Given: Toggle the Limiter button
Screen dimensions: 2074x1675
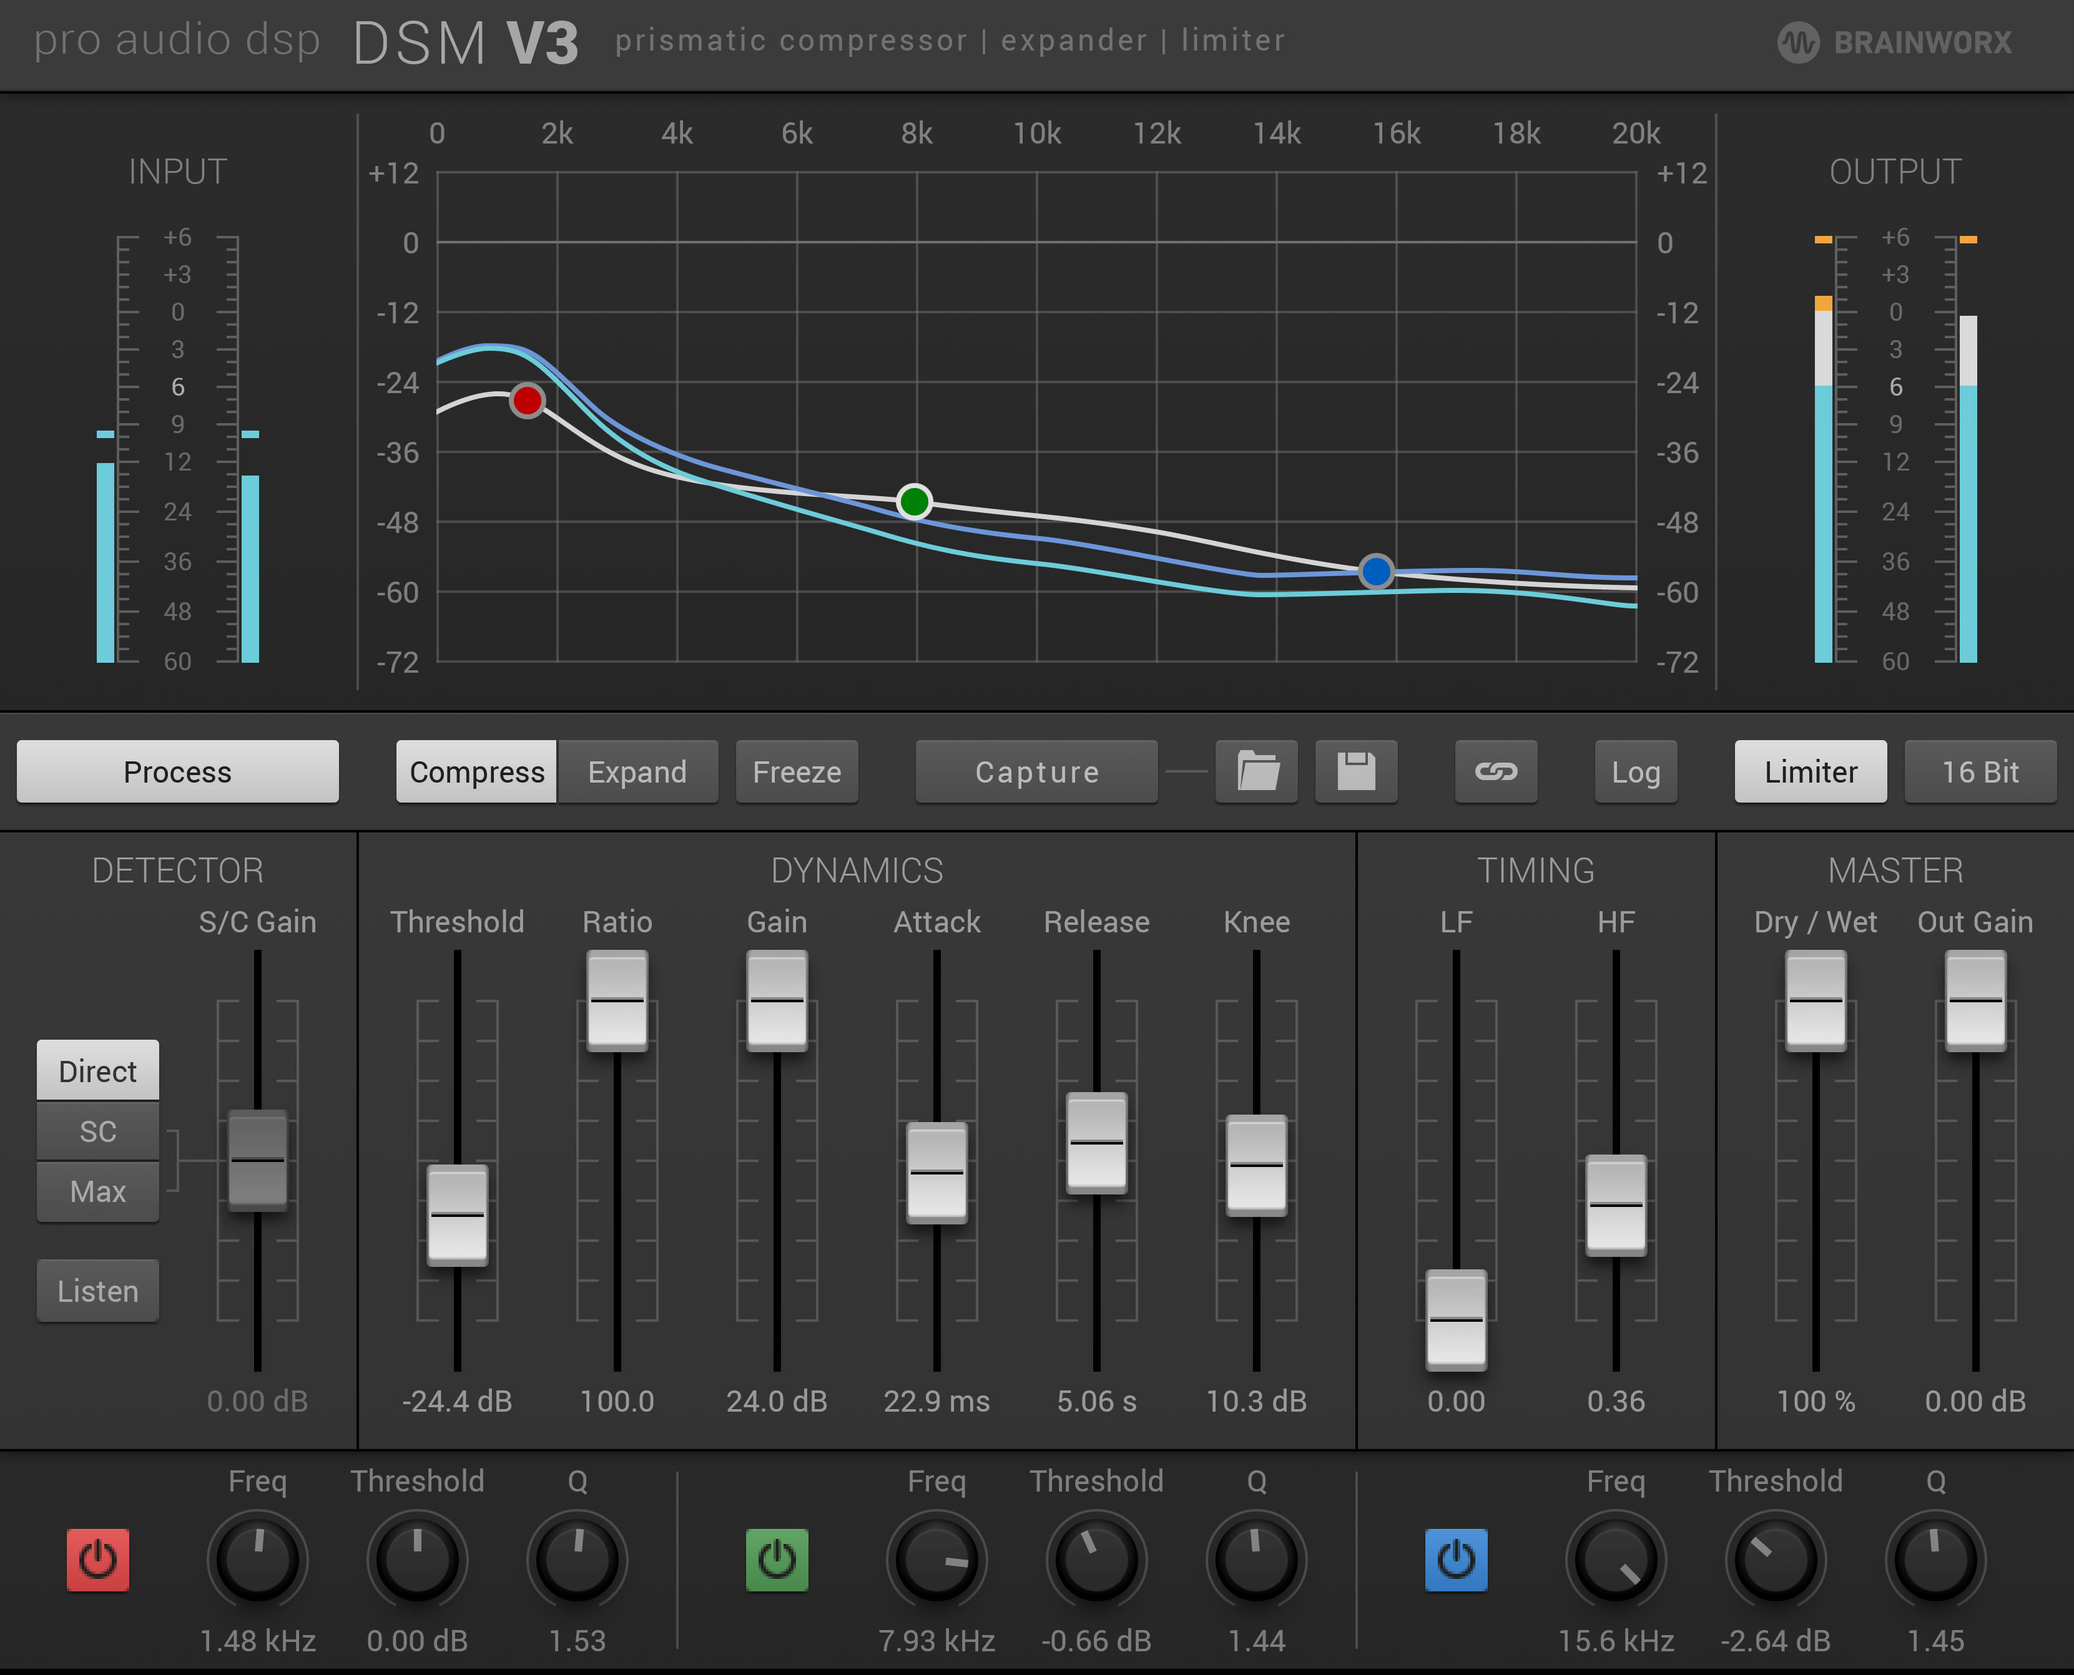Looking at the screenshot, I should 1811,771.
